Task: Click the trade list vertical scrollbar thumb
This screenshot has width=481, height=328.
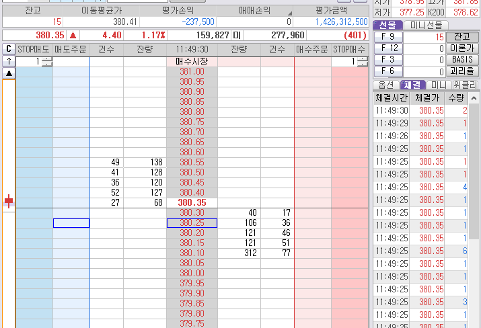Action: pos(474,171)
